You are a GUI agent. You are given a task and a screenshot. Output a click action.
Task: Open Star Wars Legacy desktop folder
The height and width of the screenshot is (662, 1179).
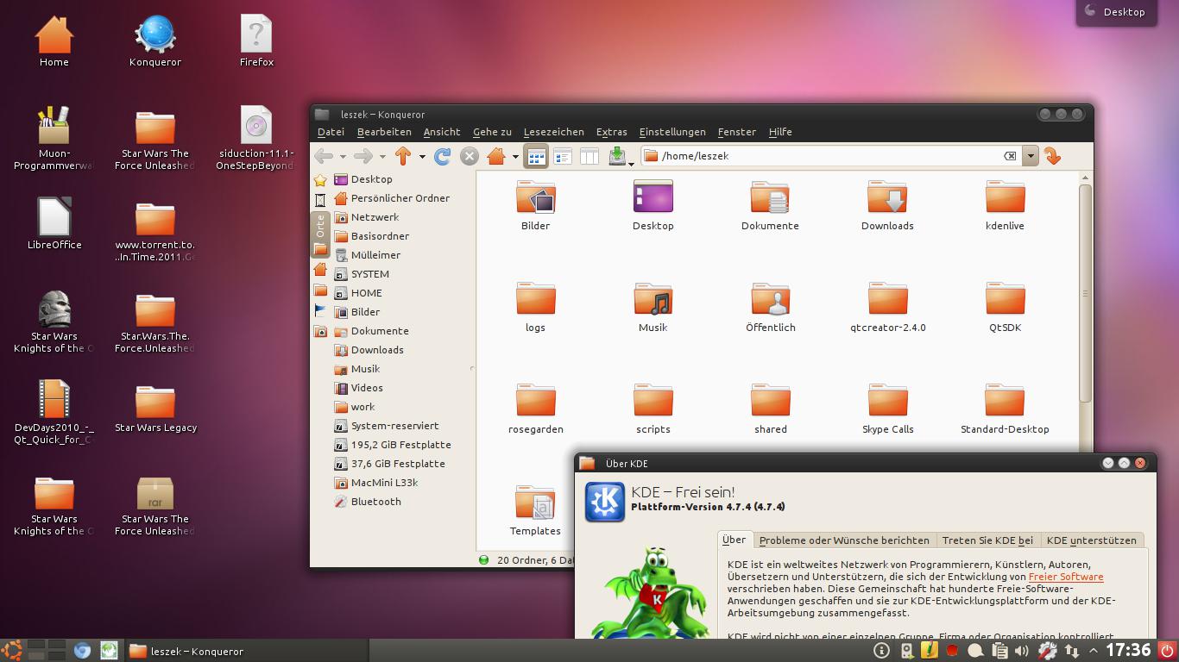click(155, 408)
